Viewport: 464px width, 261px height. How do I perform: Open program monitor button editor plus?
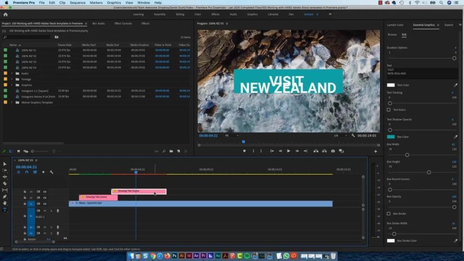pos(375,151)
